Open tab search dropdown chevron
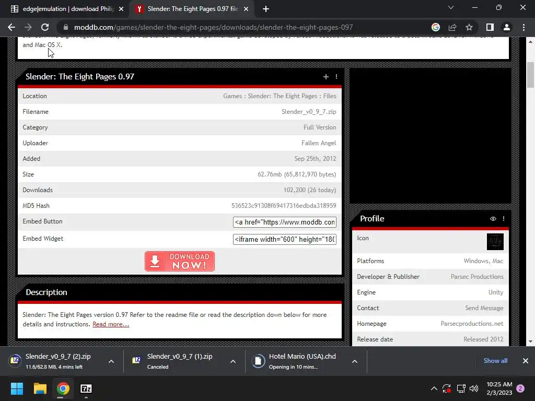The width and height of the screenshot is (535, 401). [451, 7]
